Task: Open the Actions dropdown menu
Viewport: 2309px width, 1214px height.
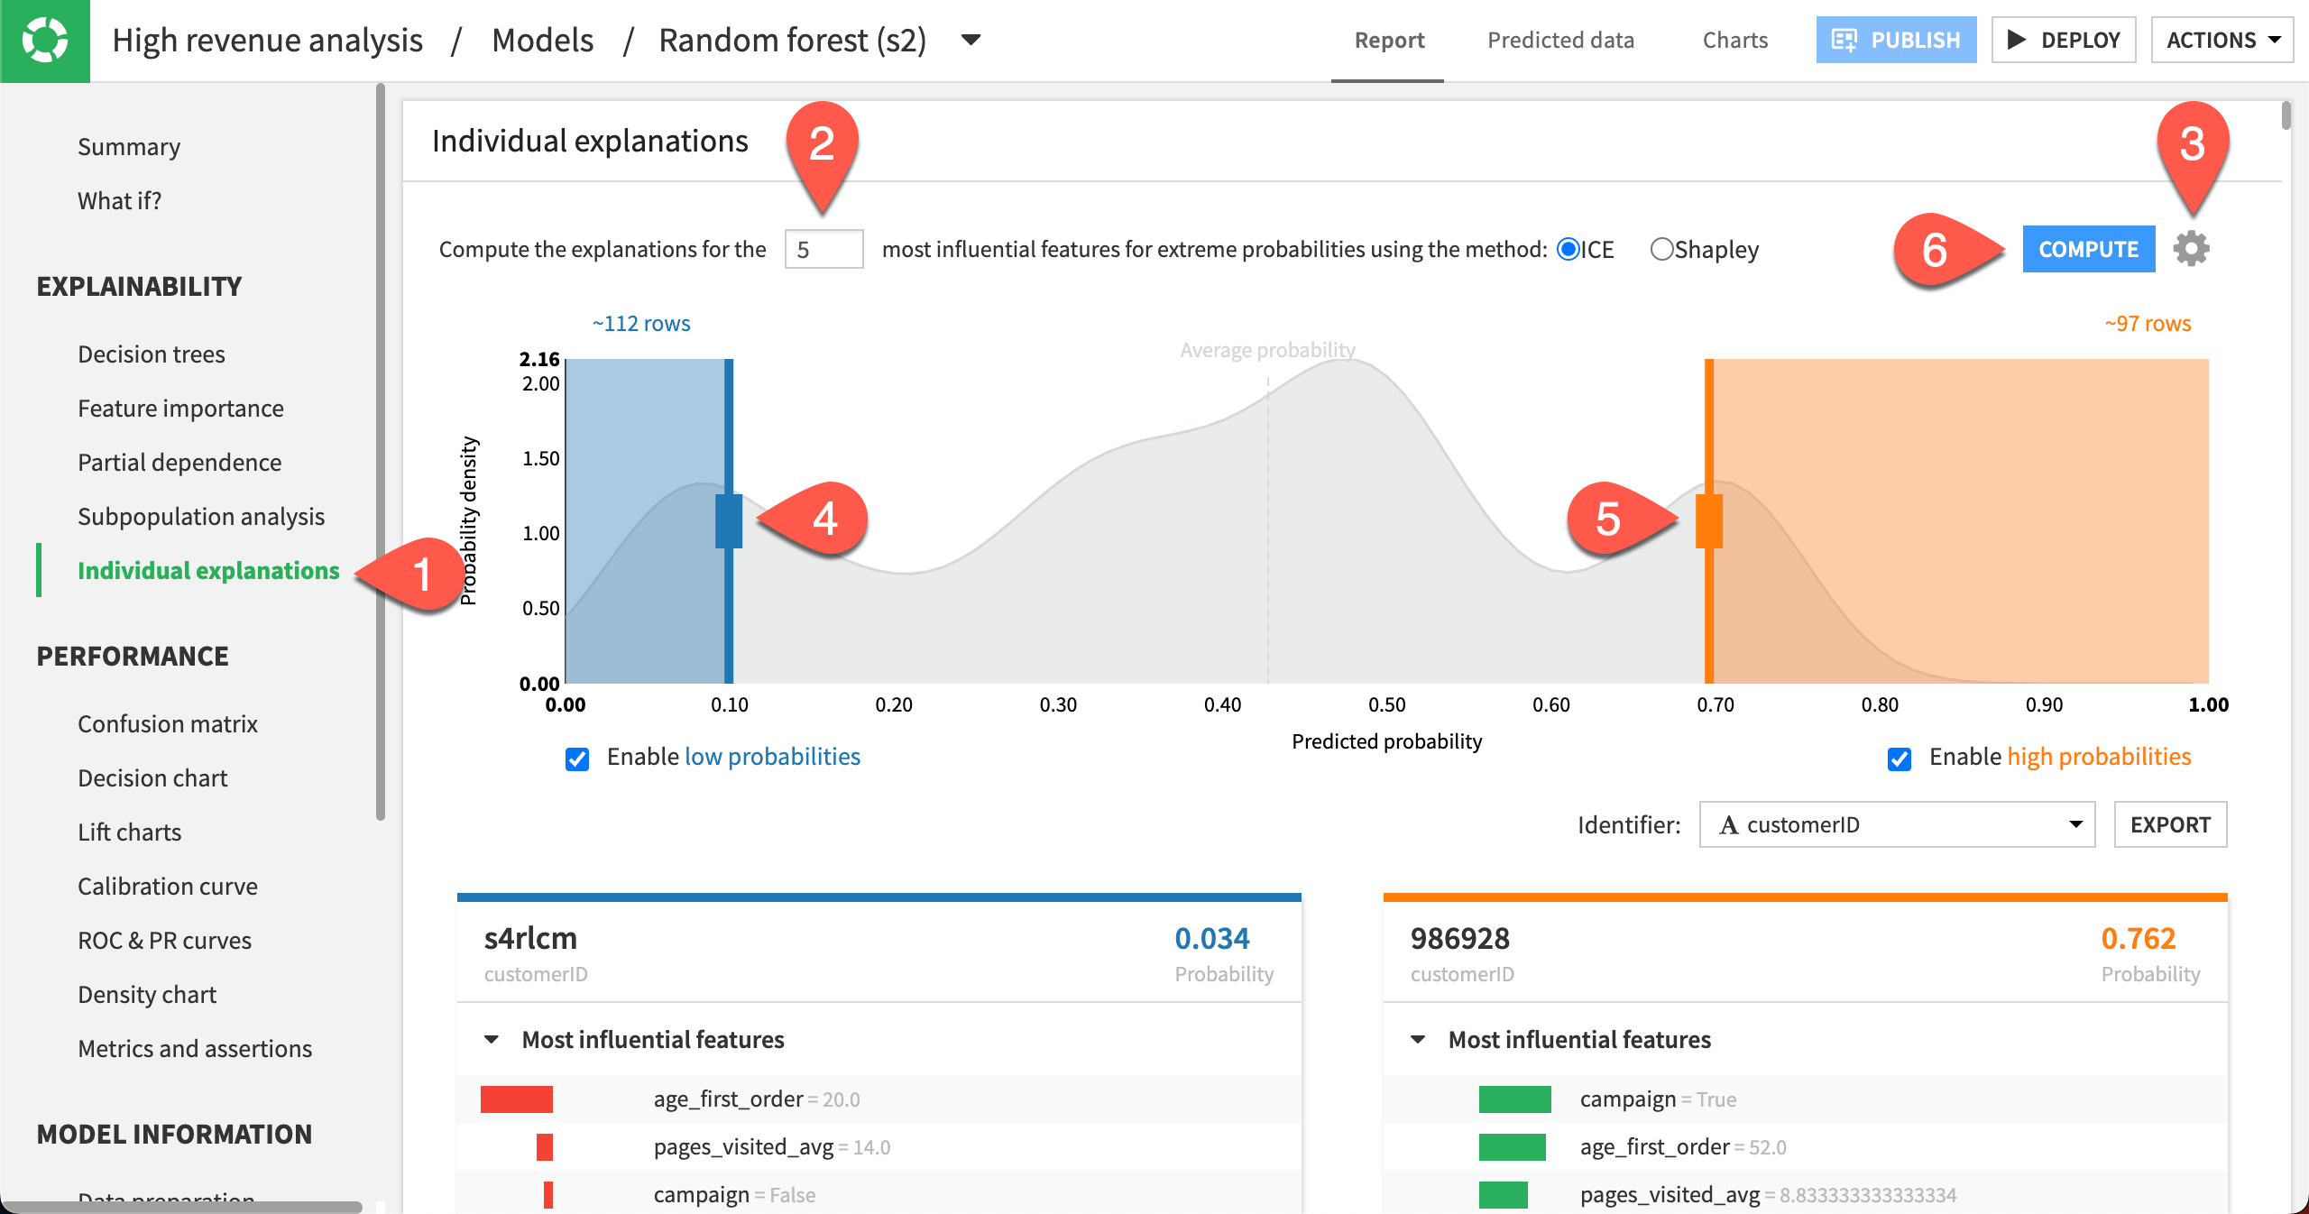Action: [x=2222, y=41]
